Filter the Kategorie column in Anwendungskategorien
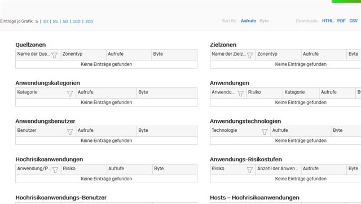 pyautogui.click(x=70, y=94)
